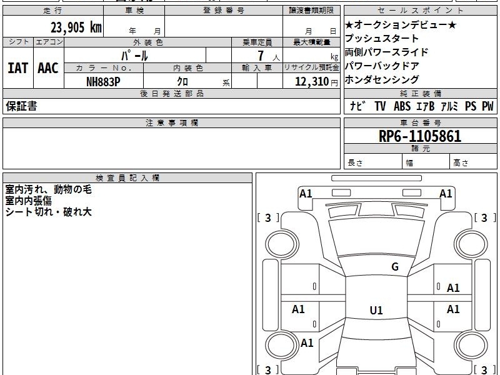Screen dimensions: 500x375
Task: Click the 純正装備 section header
Action: 420,93
